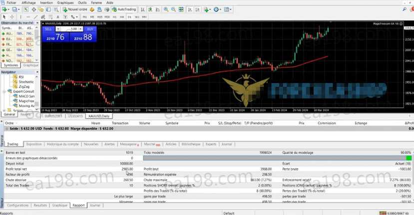Viewport: 414px width, 215px height.
Task: Click the zoom in magnifier icon
Action: (165, 9)
